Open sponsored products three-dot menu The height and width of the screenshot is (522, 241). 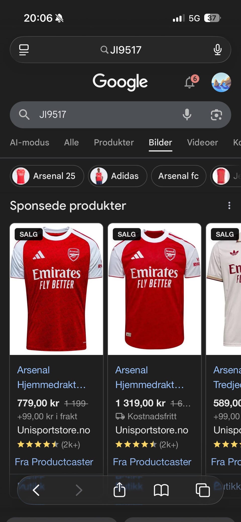[x=229, y=206]
